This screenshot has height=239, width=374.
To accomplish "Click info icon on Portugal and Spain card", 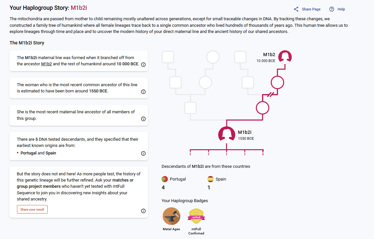I will click(143, 153).
